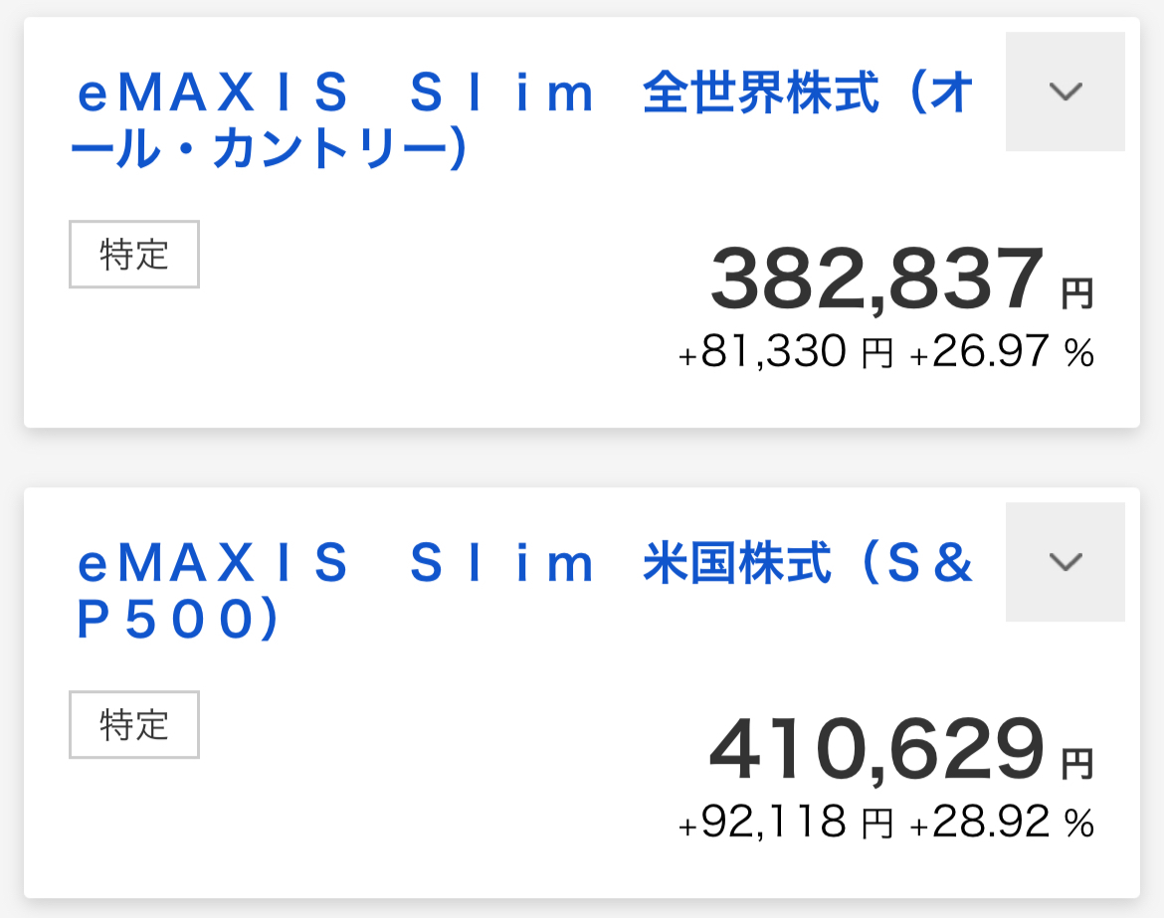1164x918 pixels.
Task: Click 特定 badge on 米国株式 card
Action: 134,725
